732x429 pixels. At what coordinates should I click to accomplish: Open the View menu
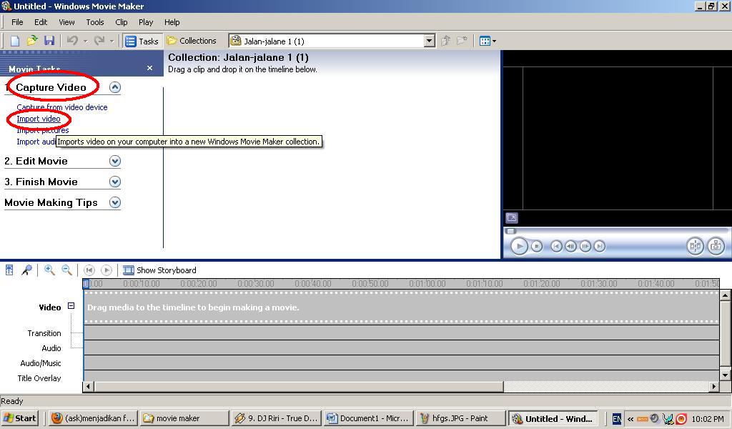pos(66,22)
